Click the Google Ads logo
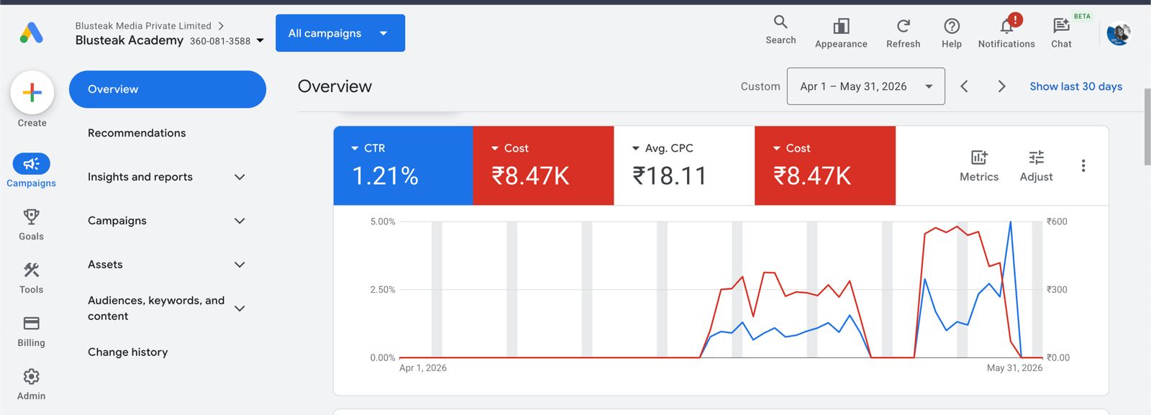This screenshot has width=1151, height=415. 32,33
